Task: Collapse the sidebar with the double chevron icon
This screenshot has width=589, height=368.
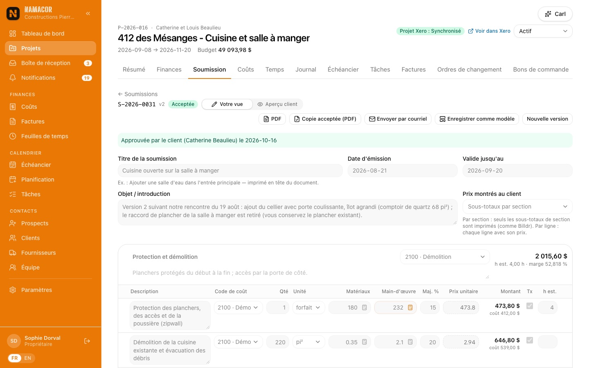Action: [x=88, y=13]
